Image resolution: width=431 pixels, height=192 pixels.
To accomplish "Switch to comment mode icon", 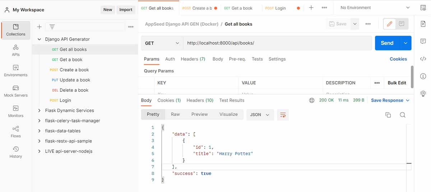I will click(402, 24).
